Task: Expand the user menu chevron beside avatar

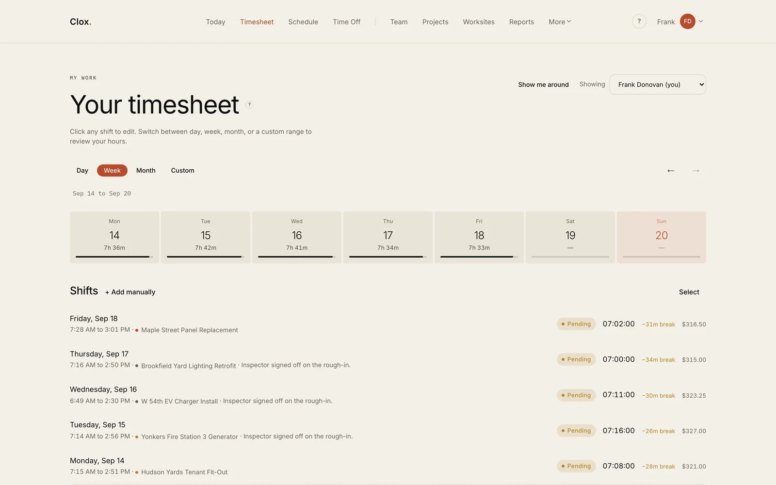Action: 701,21
